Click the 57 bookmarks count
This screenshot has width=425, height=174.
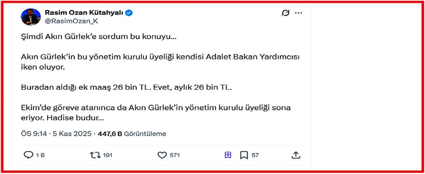255,155
